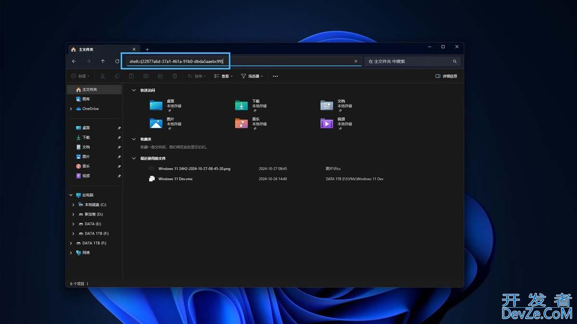577x324 pixels.
Task: Open the three-dot See more menu
Action: [276, 76]
